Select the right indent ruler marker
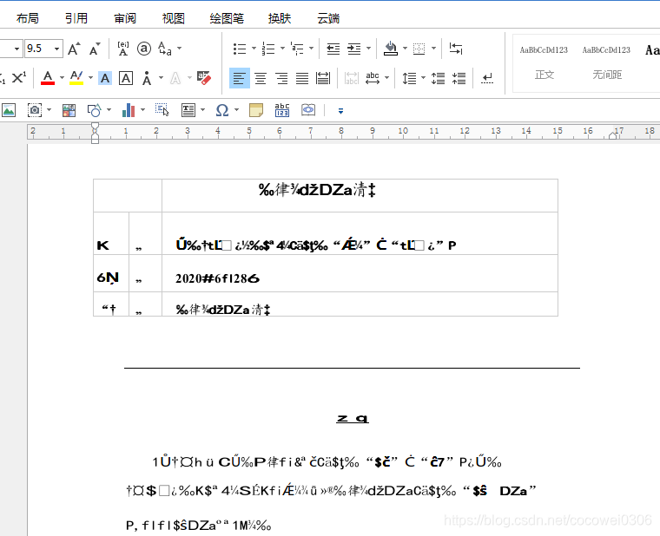Screen dimensions: 660x536 coord(613,135)
